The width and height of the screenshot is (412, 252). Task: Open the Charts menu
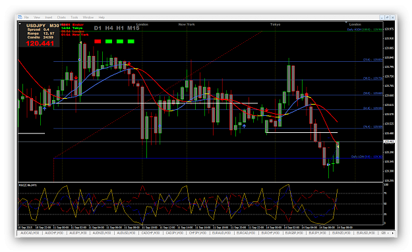[x=61, y=17]
